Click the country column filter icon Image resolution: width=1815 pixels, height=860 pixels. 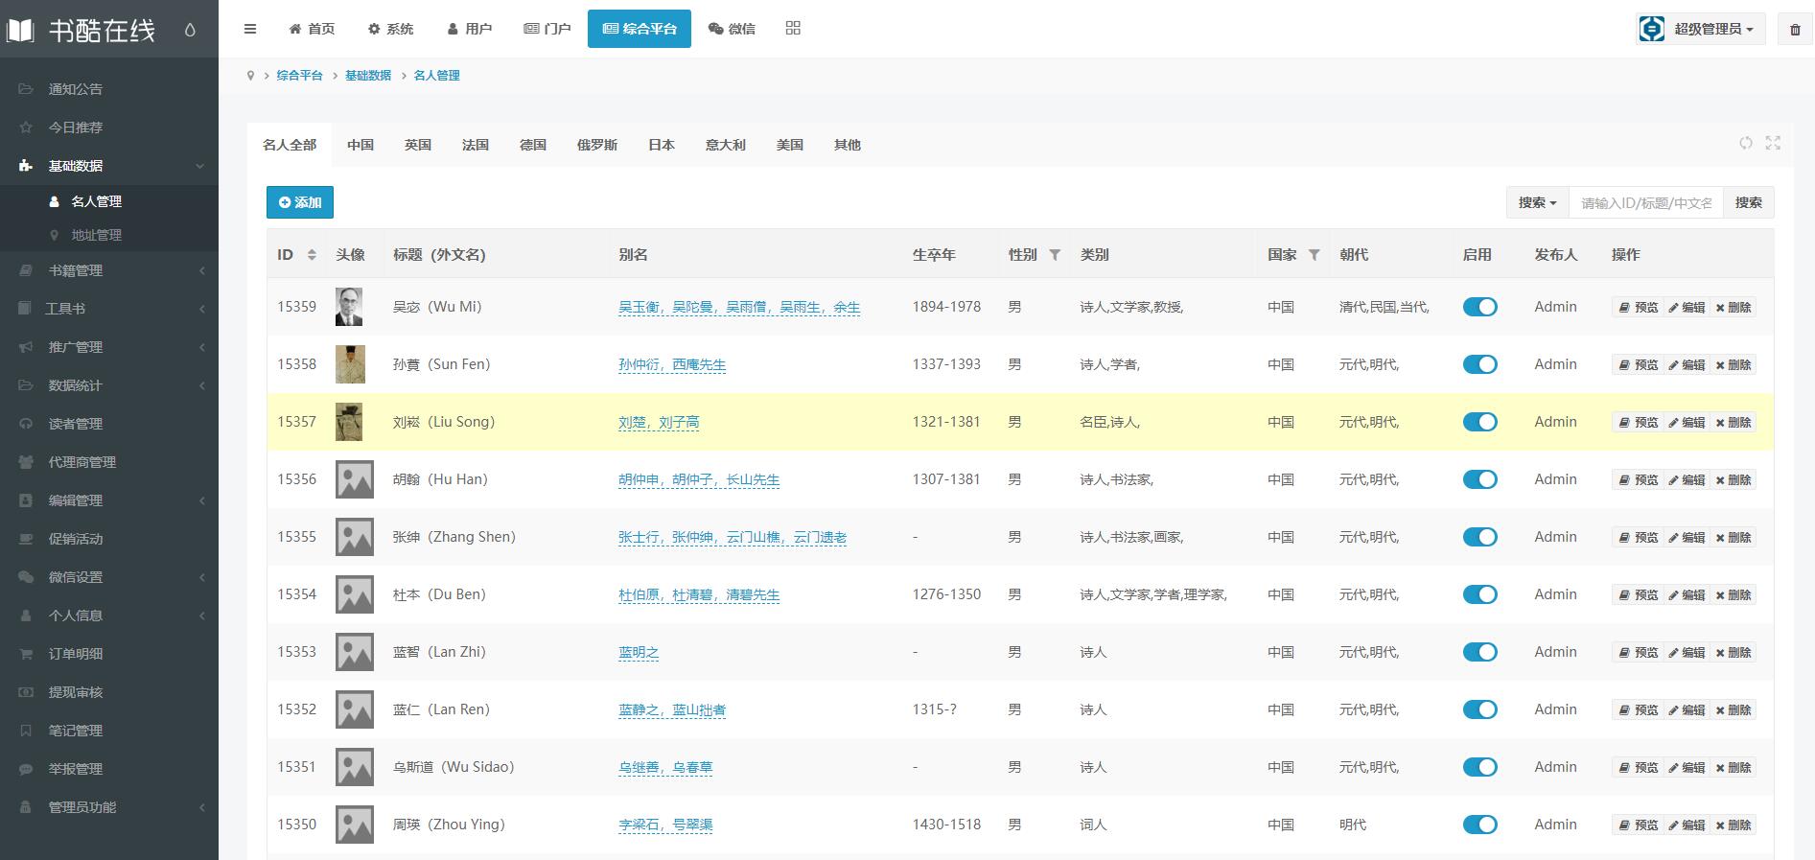(1315, 255)
